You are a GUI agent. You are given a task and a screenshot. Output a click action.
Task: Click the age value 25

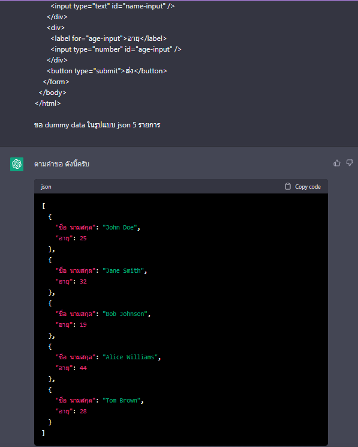coord(83,239)
